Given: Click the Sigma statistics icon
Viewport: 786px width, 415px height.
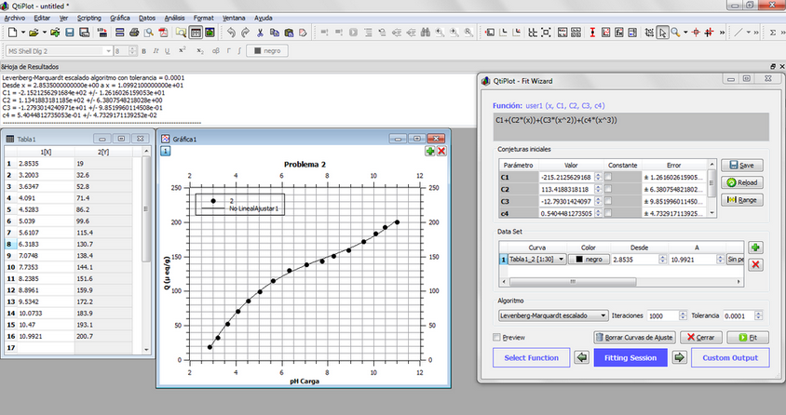Looking at the screenshot, I should pyautogui.click(x=772, y=33).
